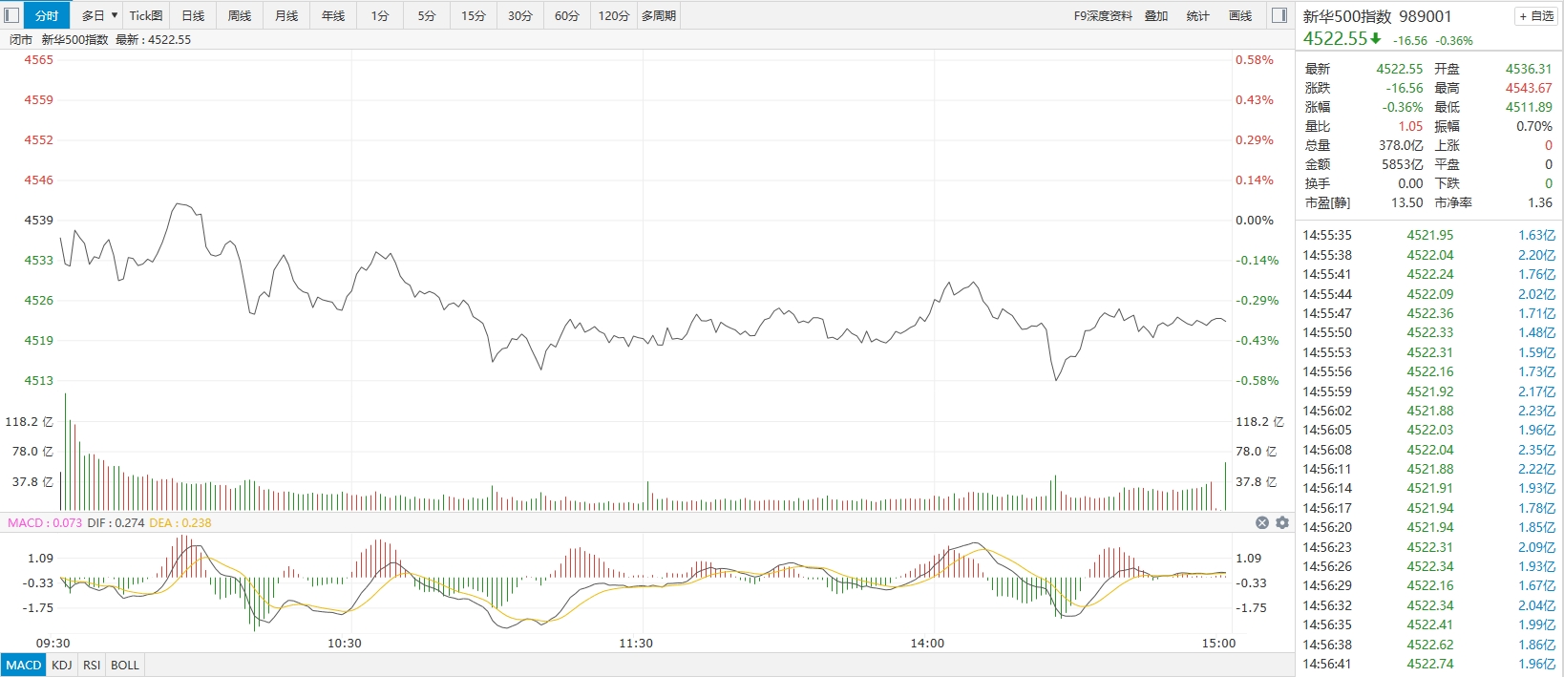Select the 14:56:23 tick row
Viewport: 1564px width, 677px height.
[x=1429, y=547]
